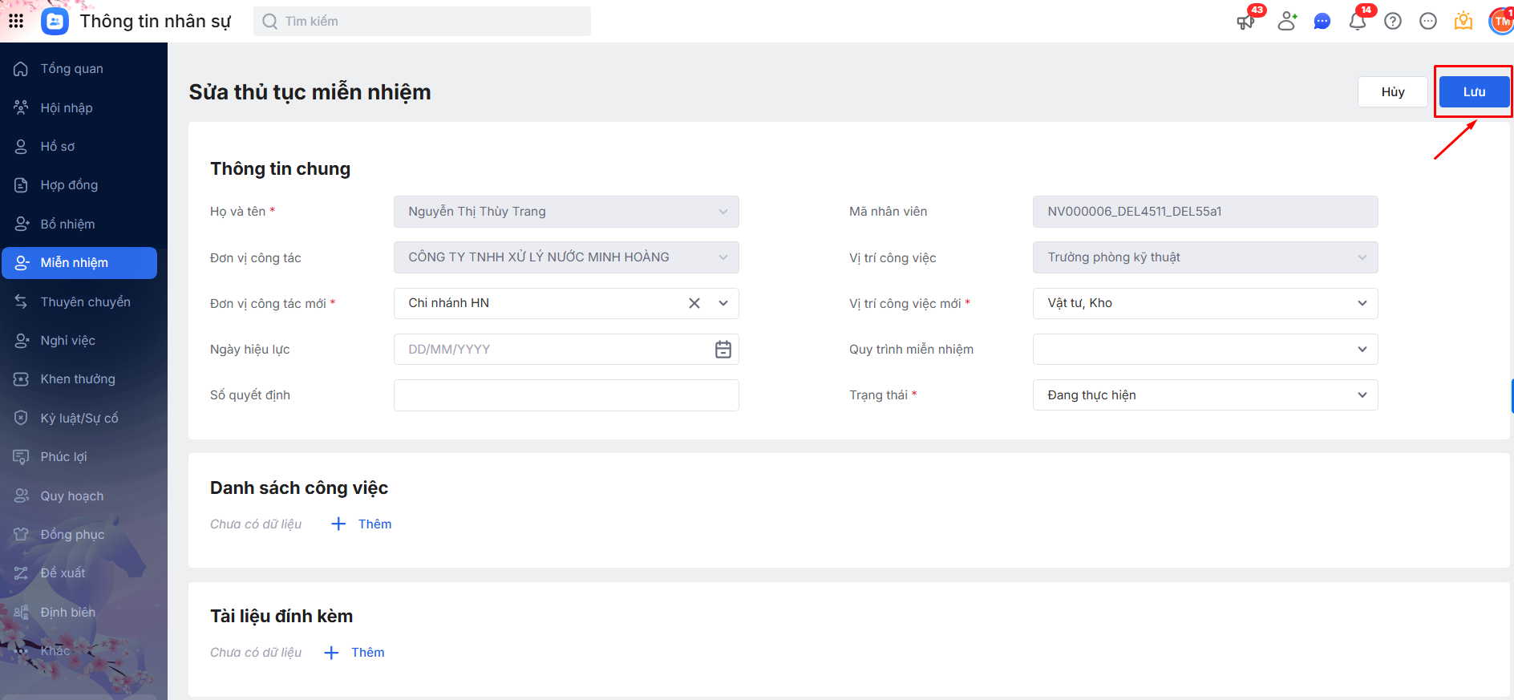Expand the Vị trí công việc mới dropdown
This screenshot has width=1514, height=700.
(1362, 303)
